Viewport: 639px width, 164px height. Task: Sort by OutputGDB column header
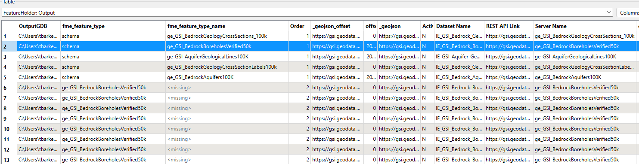click(39, 26)
